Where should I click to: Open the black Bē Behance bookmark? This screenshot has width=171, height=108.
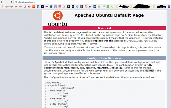coord(42,7)
